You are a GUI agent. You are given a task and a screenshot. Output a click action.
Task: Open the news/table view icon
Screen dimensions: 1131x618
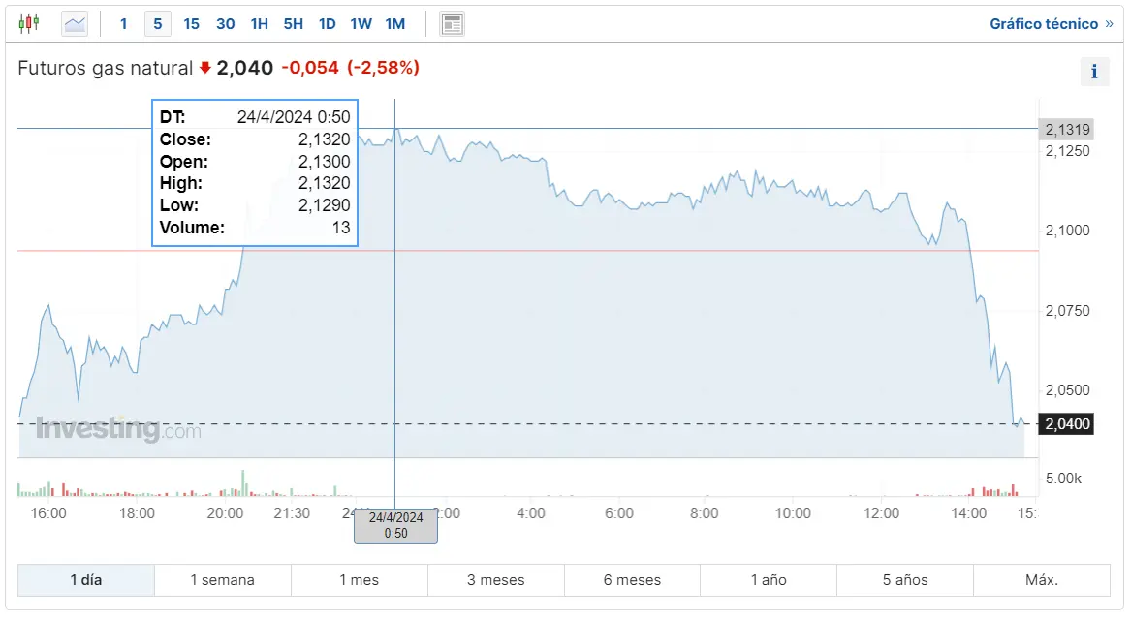[452, 23]
